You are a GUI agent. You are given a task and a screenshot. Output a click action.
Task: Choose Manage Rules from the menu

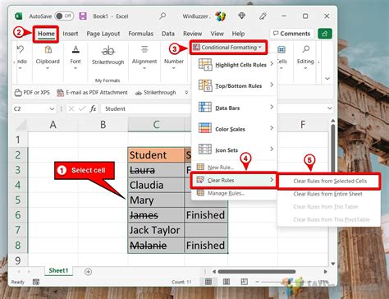(220, 193)
